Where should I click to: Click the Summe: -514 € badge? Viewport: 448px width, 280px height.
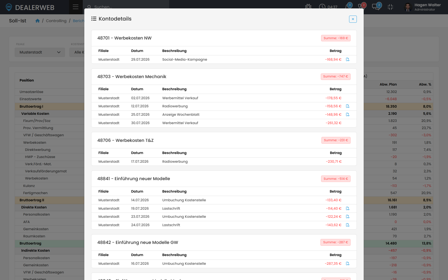coord(336,179)
